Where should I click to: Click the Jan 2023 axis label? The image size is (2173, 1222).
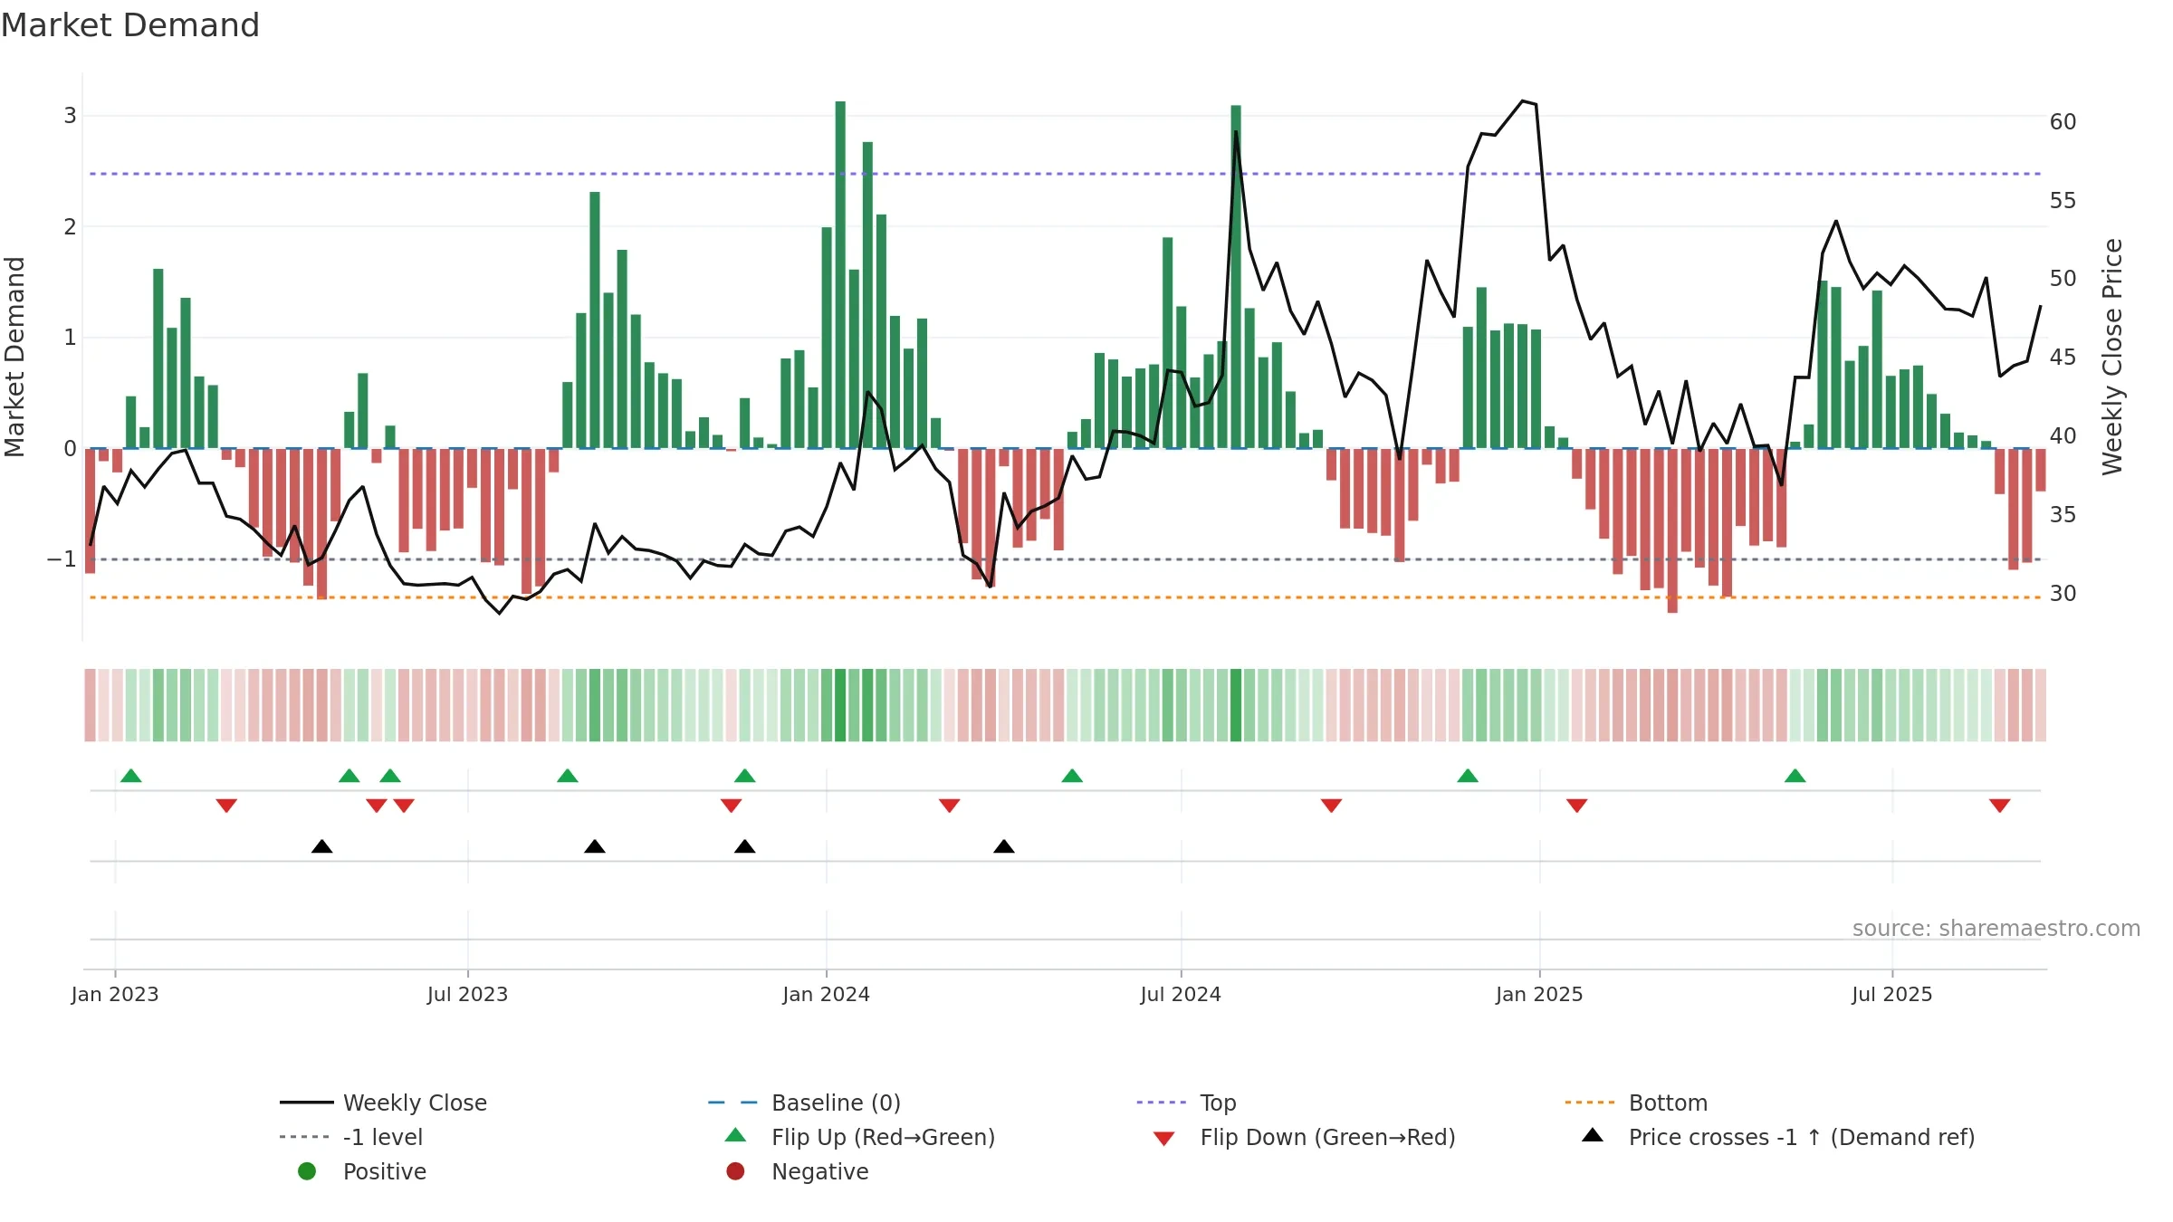point(115,995)
